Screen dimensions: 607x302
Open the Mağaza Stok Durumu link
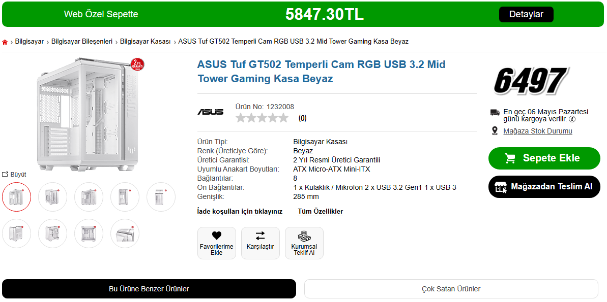(537, 131)
